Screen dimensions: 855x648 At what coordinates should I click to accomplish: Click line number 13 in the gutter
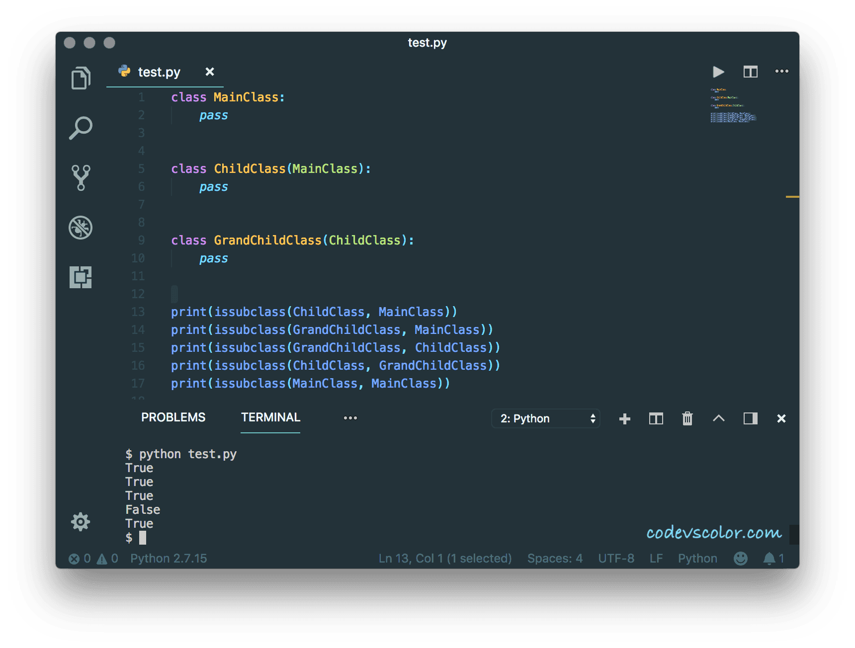coord(138,312)
